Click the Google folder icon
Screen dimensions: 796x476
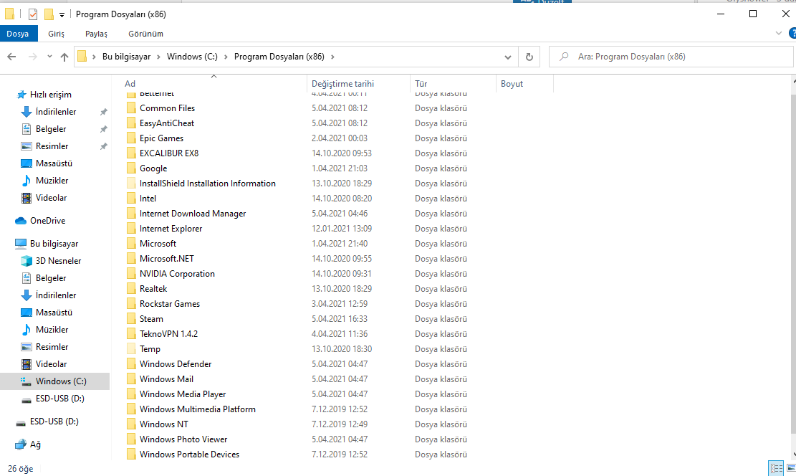pos(131,168)
